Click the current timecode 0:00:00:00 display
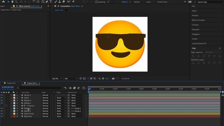The width and height of the screenshot is (224, 126). pos(8,87)
